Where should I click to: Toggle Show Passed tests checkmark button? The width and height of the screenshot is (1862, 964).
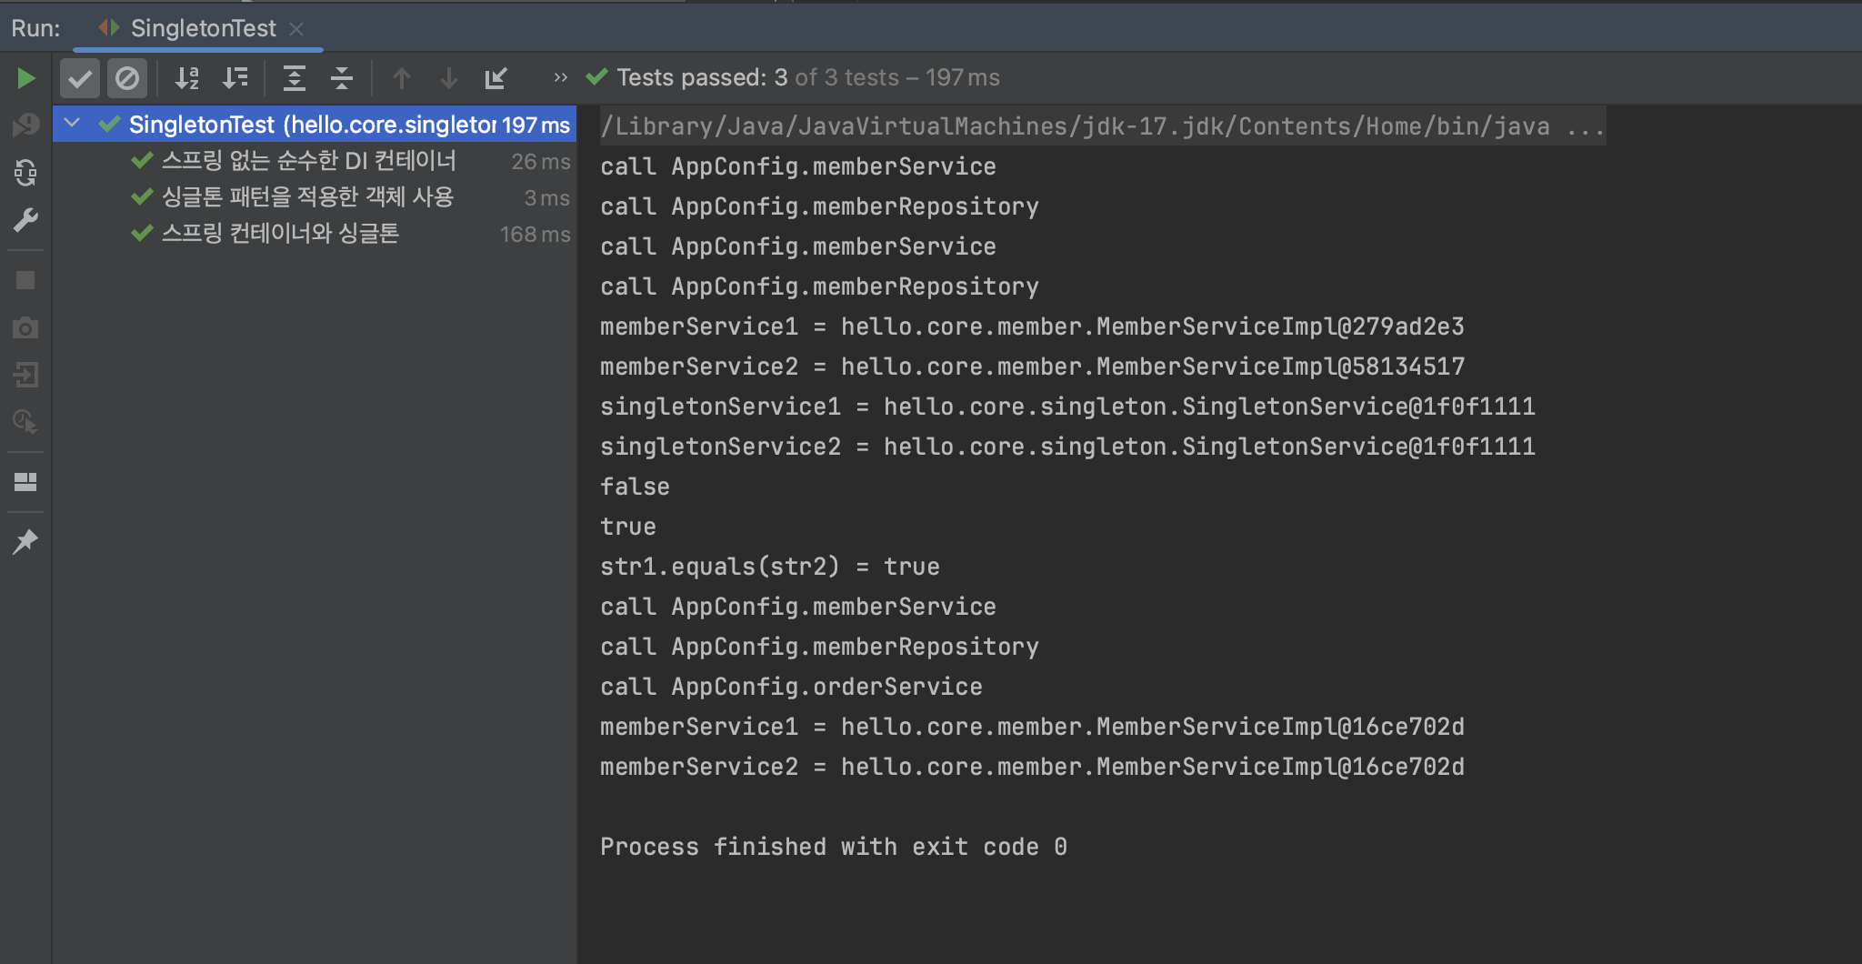(x=80, y=78)
